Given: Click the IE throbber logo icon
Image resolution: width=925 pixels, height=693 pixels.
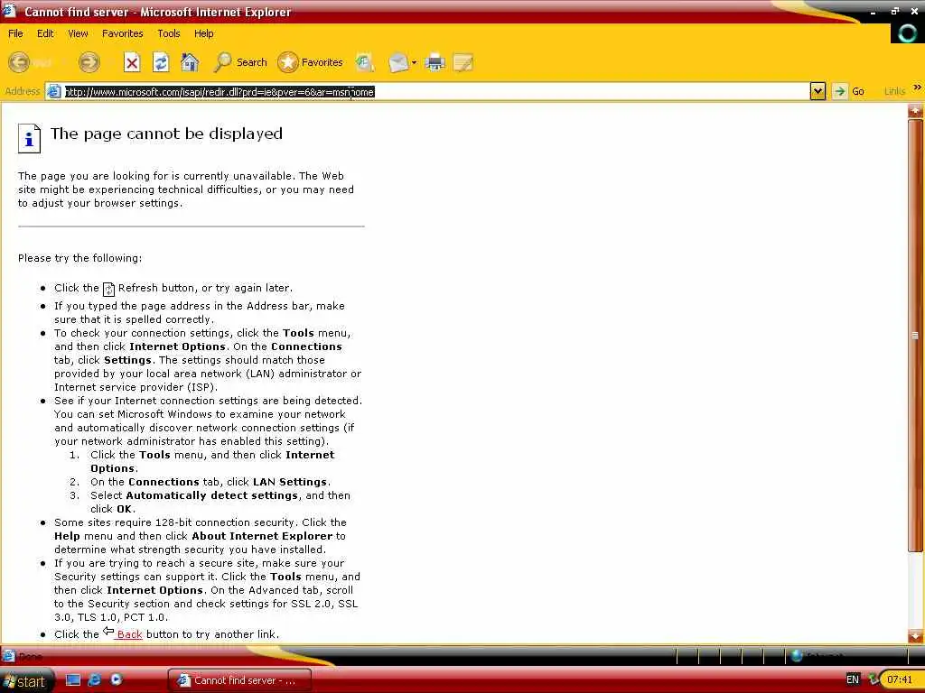Looking at the screenshot, I should pyautogui.click(x=907, y=32).
